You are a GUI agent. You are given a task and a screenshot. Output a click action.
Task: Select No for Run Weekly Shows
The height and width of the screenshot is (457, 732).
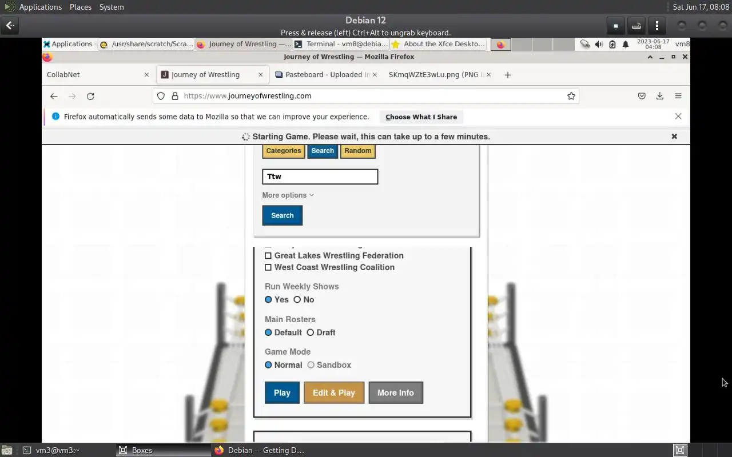click(x=297, y=299)
